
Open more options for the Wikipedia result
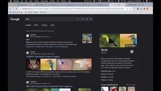click(51, 37)
